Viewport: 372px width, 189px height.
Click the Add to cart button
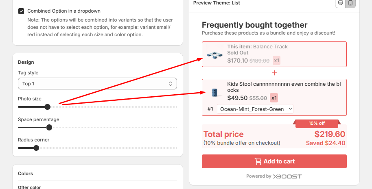pos(274,161)
